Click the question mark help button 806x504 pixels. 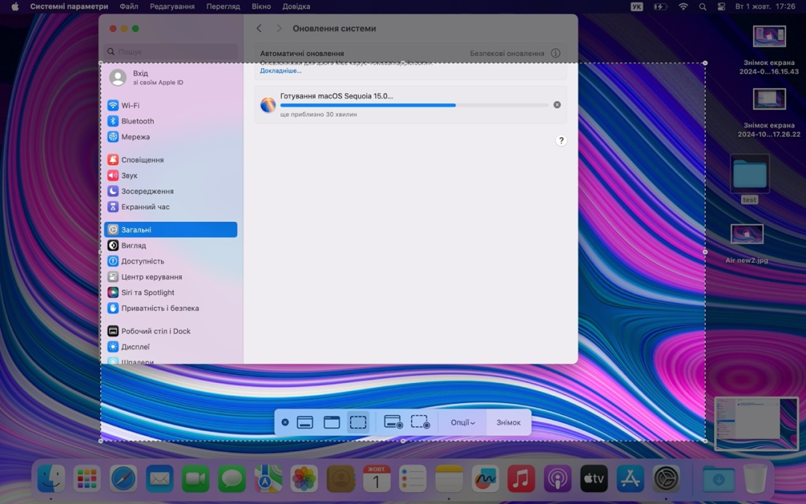pos(561,140)
